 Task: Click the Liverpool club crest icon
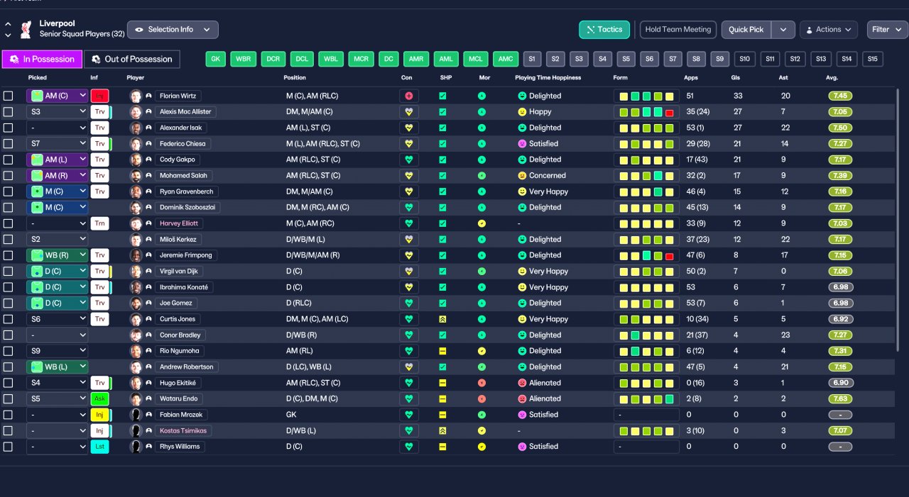point(26,29)
